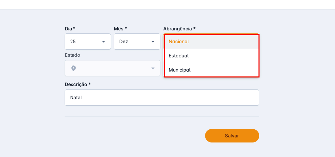
Task: Click the Descrição input field
Action: 162,98
